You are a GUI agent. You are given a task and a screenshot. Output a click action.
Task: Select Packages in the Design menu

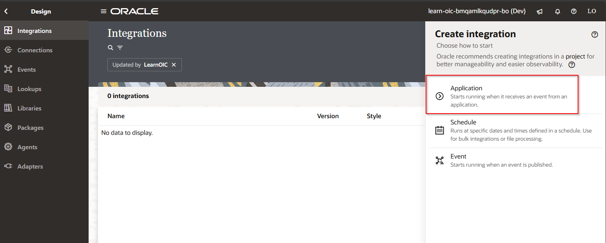pos(30,128)
